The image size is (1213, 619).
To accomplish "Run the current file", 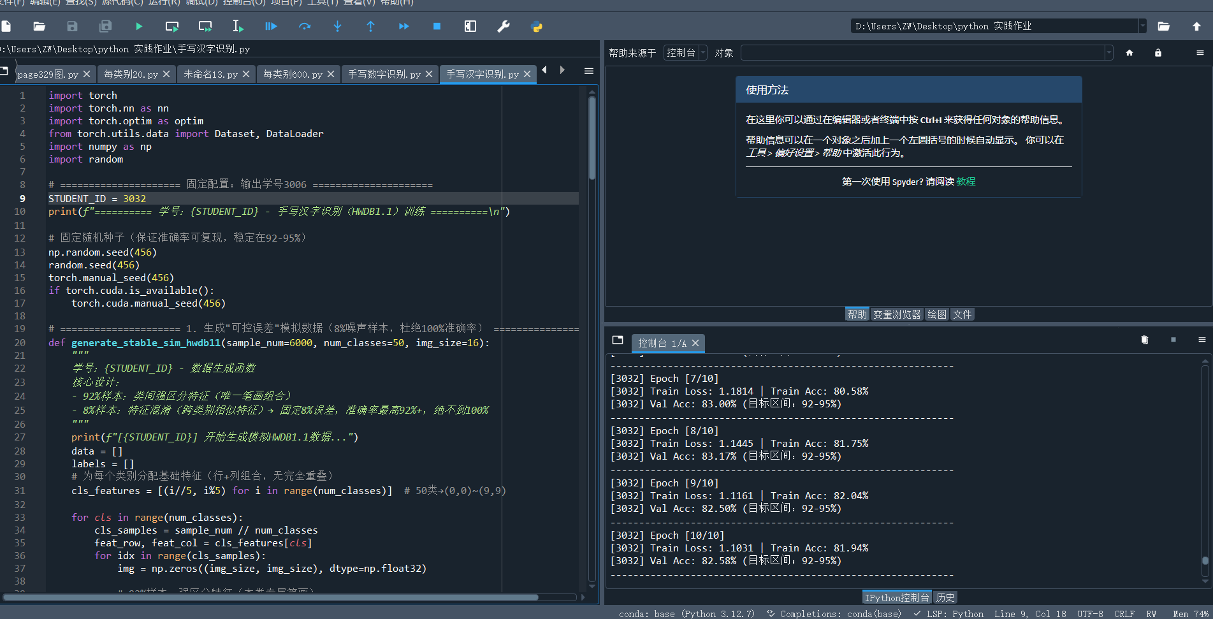I will (139, 26).
